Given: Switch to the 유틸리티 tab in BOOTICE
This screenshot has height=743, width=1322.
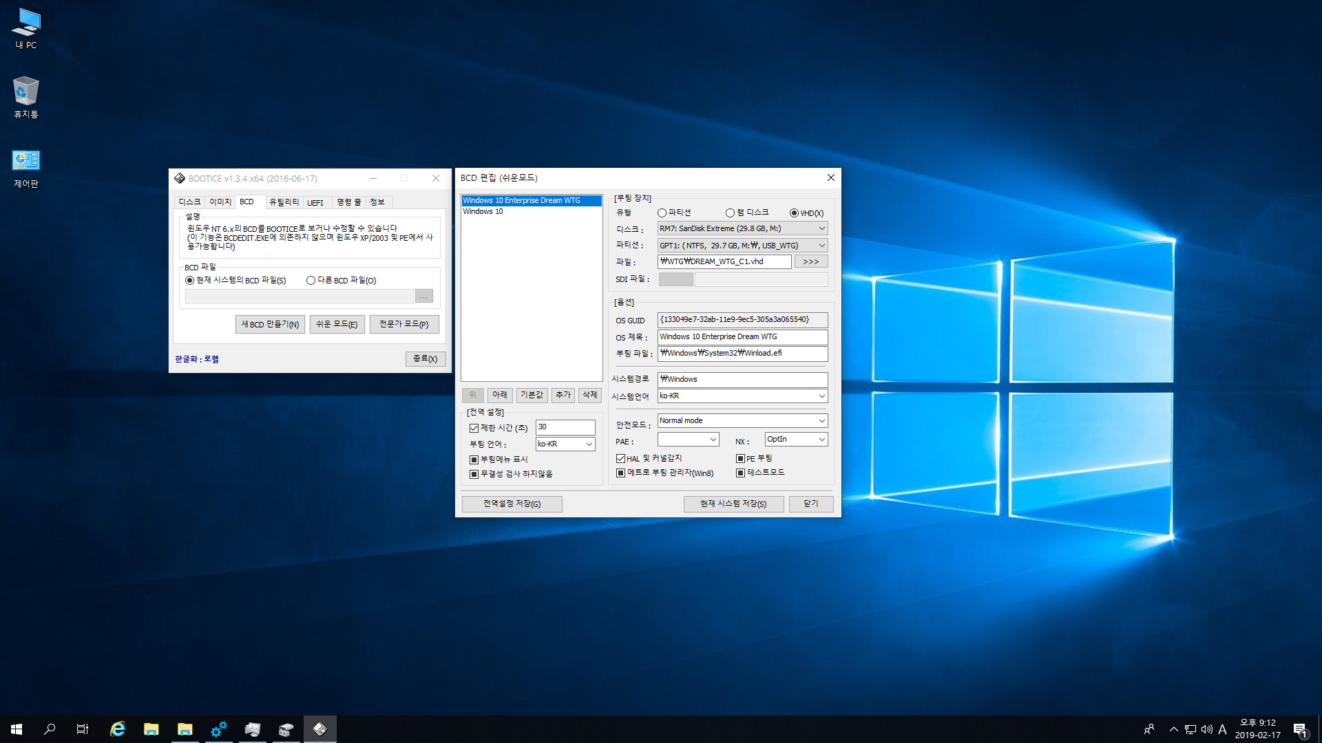Looking at the screenshot, I should click(x=284, y=202).
